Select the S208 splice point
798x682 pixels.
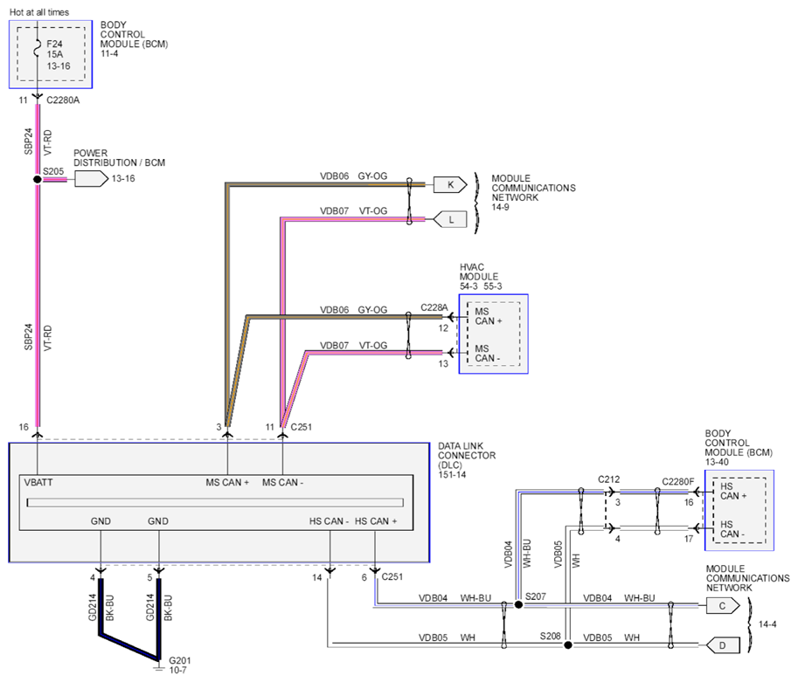click(568, 646)
